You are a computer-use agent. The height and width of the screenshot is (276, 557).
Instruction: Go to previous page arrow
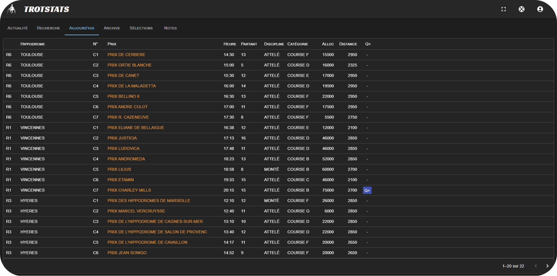536,266
